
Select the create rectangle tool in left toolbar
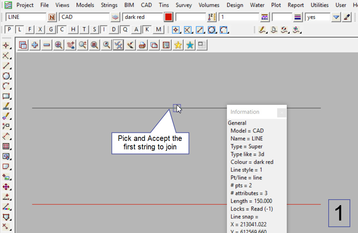click(x=6, y=97)
